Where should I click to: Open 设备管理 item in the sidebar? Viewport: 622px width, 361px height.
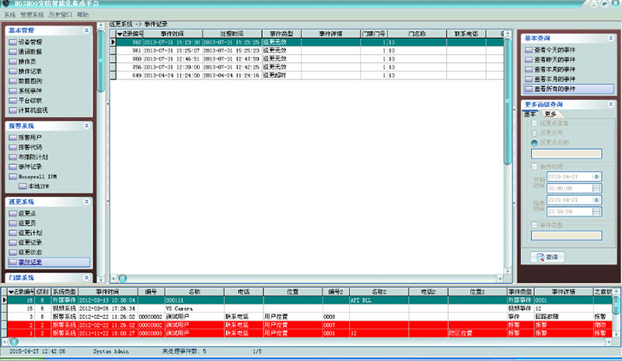coord(30,41)
